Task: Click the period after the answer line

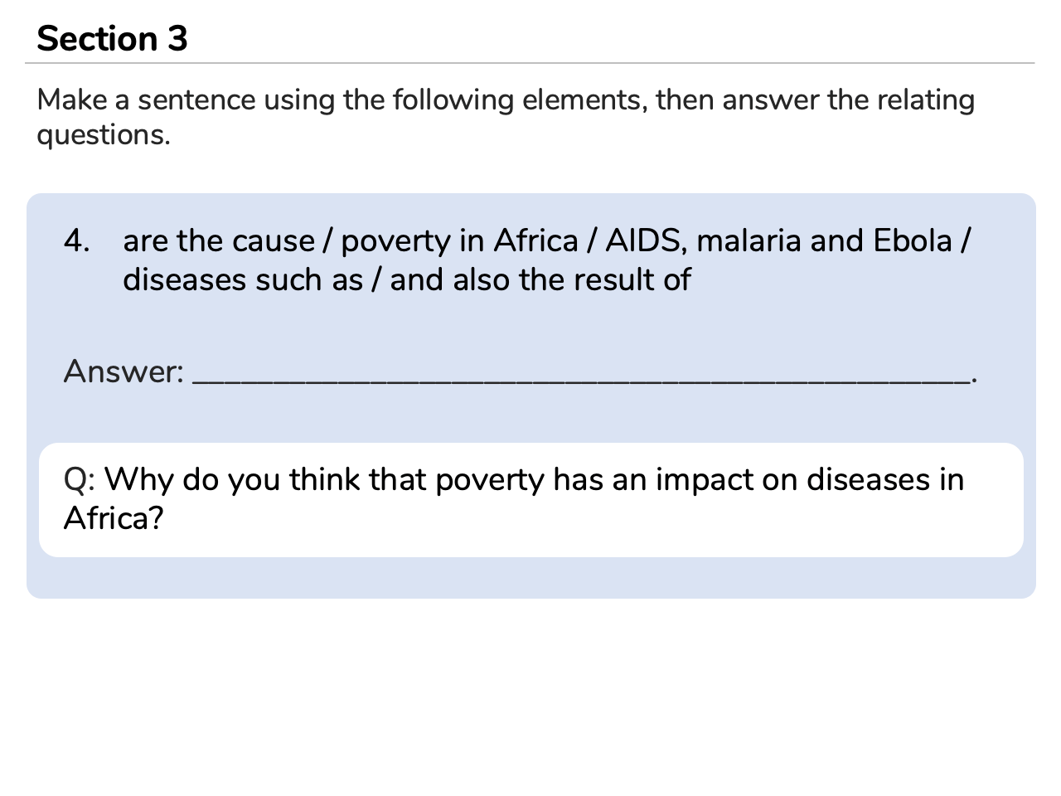Action: [x=975, y=381]
